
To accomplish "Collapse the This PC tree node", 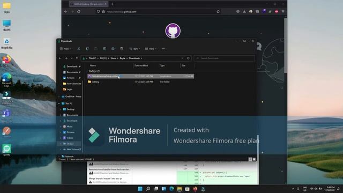I will (59, 103).
